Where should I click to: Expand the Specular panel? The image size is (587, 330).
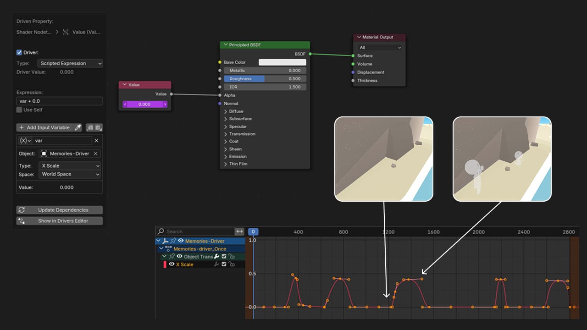(x=226, y=126)
